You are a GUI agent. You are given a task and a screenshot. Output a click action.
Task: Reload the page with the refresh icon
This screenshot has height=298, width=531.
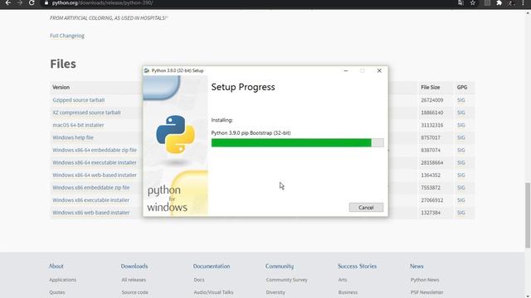[32, 2]
